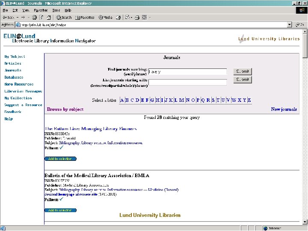Click the vertical scrollbar down arrow

point(305,222)
